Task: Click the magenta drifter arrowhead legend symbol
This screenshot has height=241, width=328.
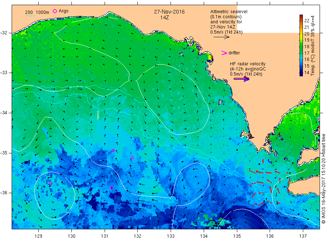Action: click(x=224, y=53)
